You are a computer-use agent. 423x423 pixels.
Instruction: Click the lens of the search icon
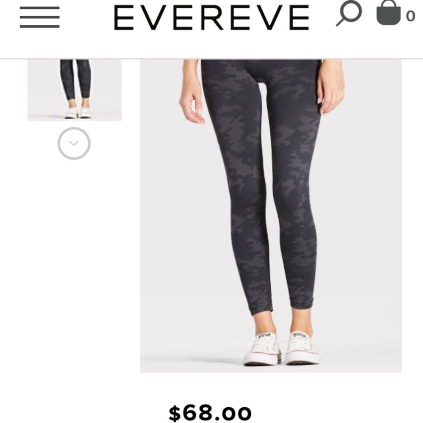352,11
